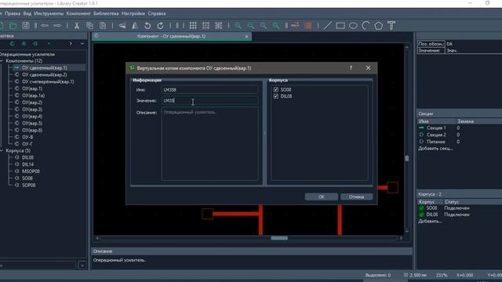The image size is (502, 282).
Task: Select the Line drawing tool
Action: pyautogui.click(x=328, y=26)
